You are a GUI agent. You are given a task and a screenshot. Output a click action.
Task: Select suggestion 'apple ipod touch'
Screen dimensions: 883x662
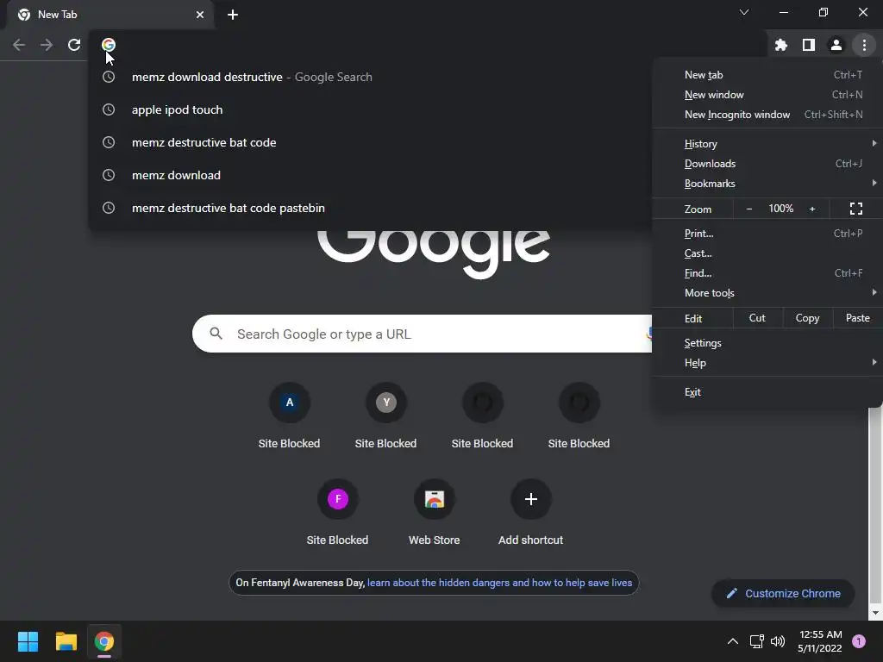coord(371,109)
